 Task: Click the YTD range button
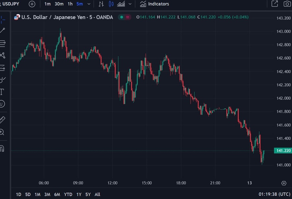click(68, 194)
